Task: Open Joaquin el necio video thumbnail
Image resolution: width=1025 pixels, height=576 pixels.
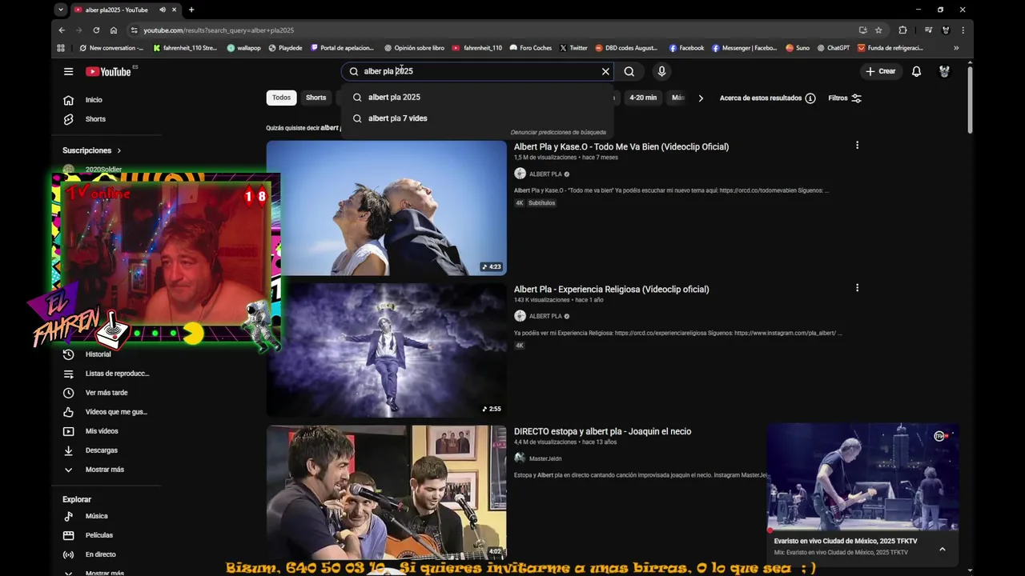Action: tap(387, 492)
